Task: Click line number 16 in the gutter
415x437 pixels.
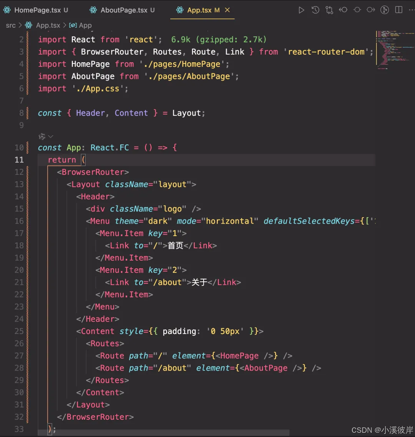Action: coord(19,221)
